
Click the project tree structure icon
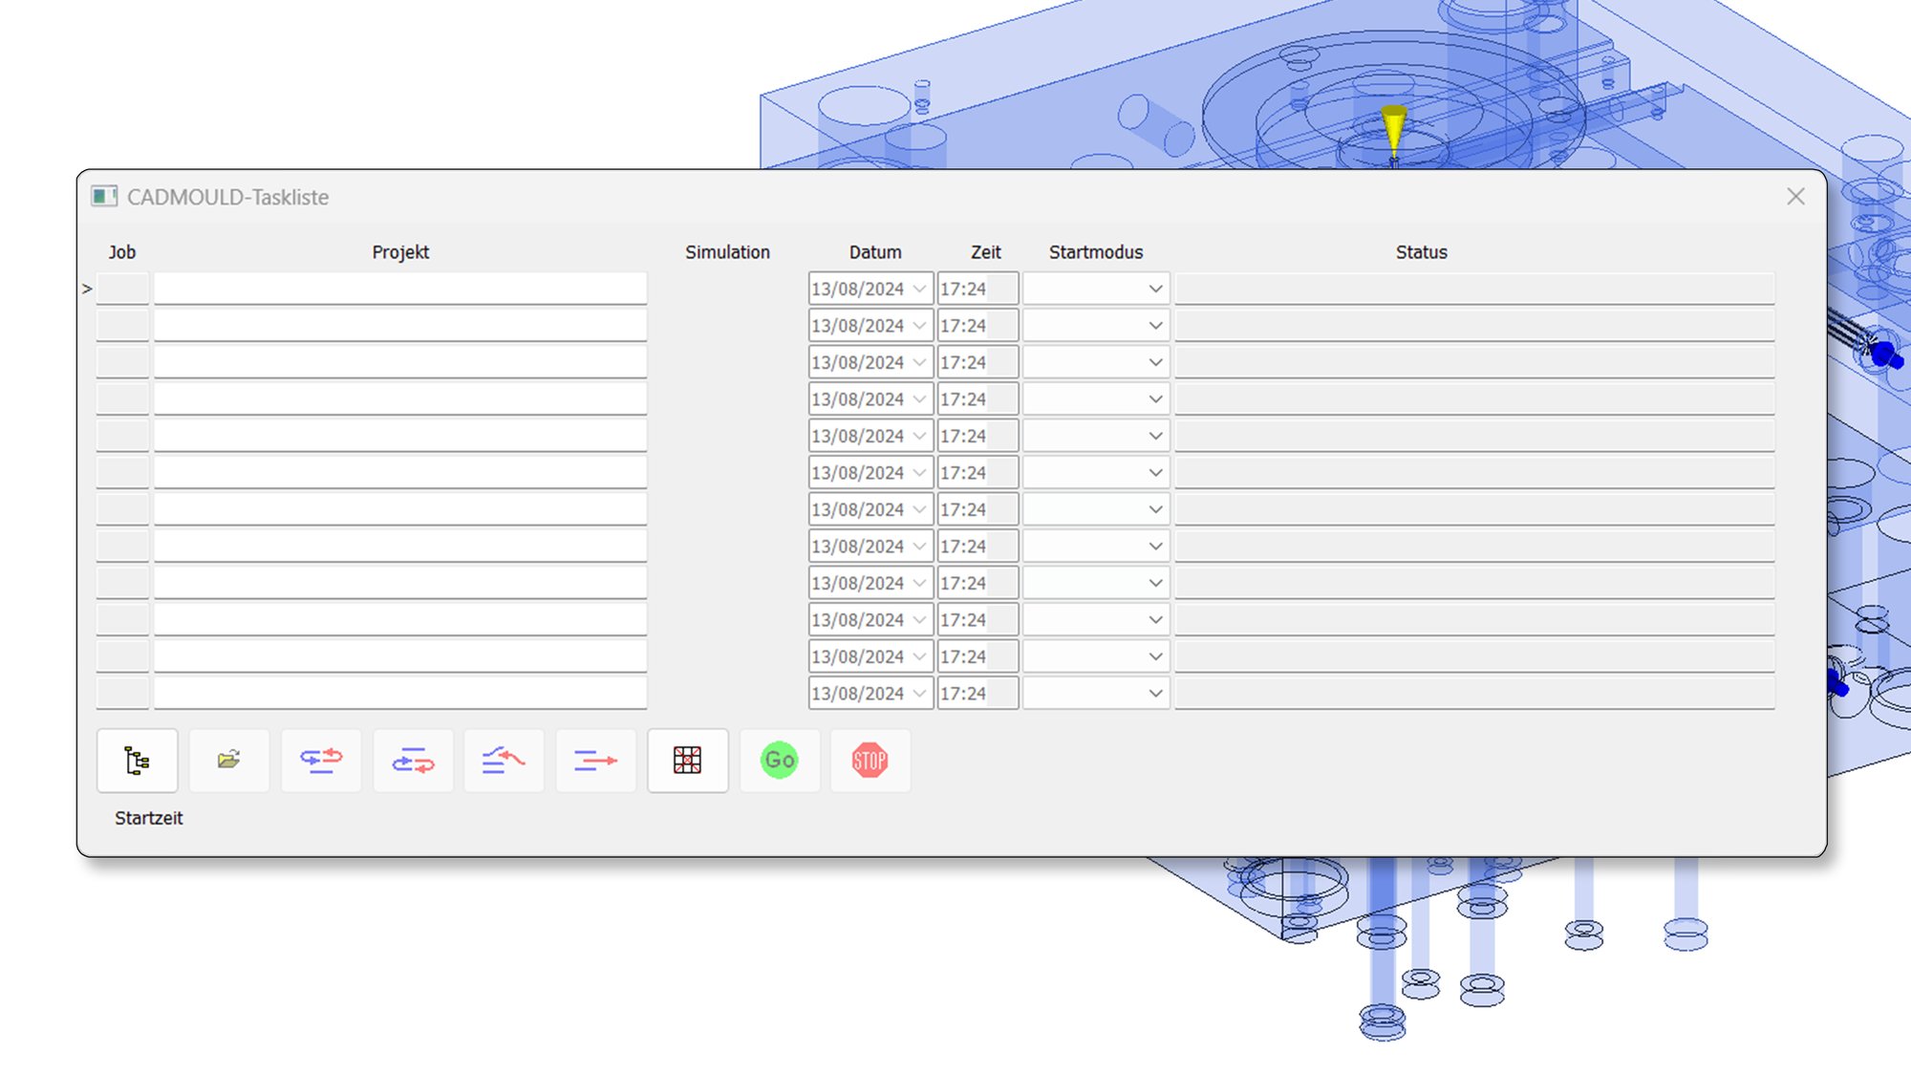click(x=137, y=761)
